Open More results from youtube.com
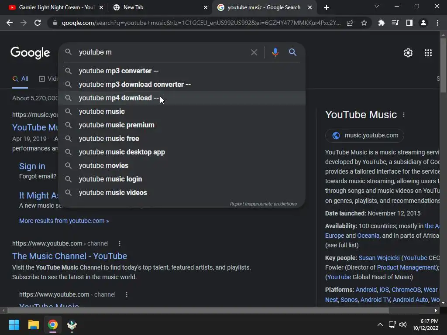Image resolution: width=447 pixels, height=335 pixels. pos(64,221)
